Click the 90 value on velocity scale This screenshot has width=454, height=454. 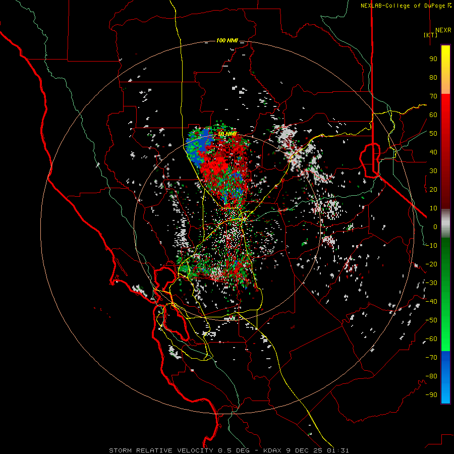coord(433,59)
